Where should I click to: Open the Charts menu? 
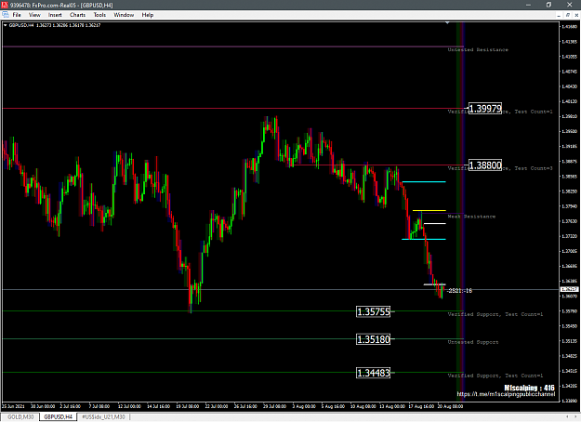[77, 15]
